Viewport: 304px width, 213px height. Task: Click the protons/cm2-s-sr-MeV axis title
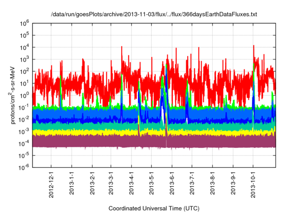tap(12, 95)
